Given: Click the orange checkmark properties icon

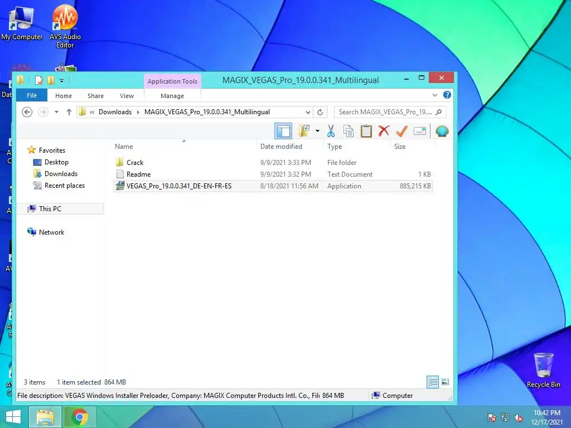Looking at the screenshot, I should point(401,131).
